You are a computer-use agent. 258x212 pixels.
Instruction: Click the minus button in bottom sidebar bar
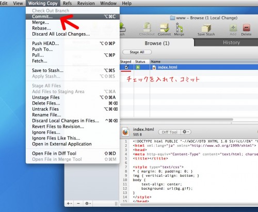coord(78,204)
